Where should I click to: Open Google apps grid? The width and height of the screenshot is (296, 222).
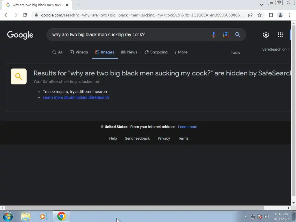(280, 35)
